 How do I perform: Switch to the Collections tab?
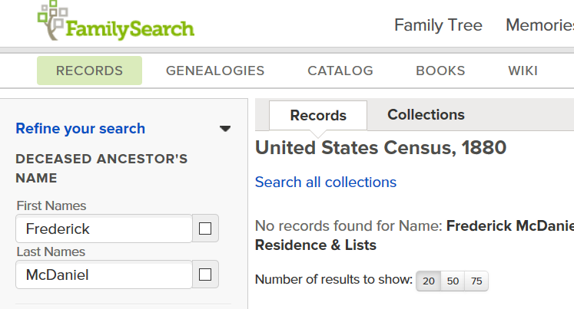426,115
